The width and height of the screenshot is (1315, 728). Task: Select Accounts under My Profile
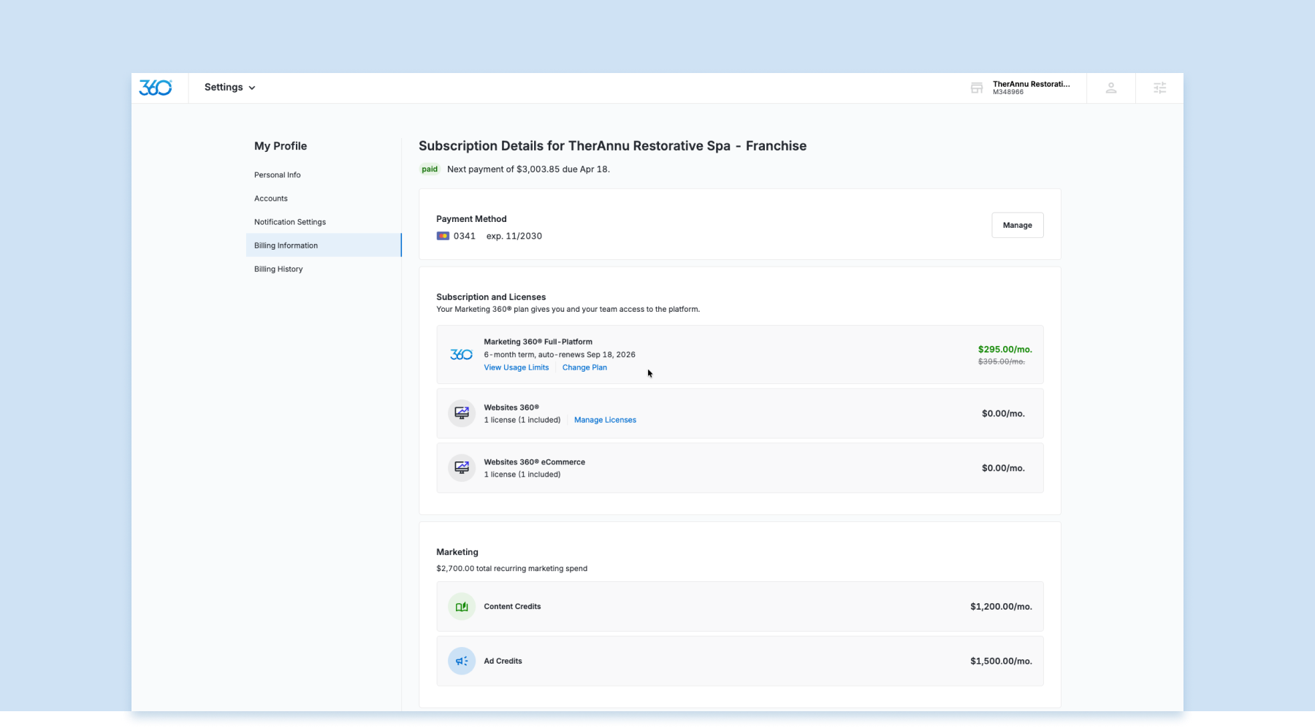270,198
